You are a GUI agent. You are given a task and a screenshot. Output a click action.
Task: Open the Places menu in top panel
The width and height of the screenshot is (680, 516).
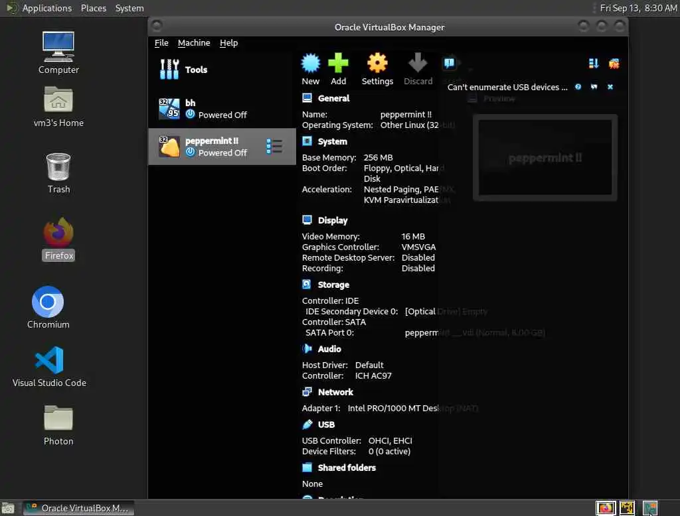pos(93,8)
